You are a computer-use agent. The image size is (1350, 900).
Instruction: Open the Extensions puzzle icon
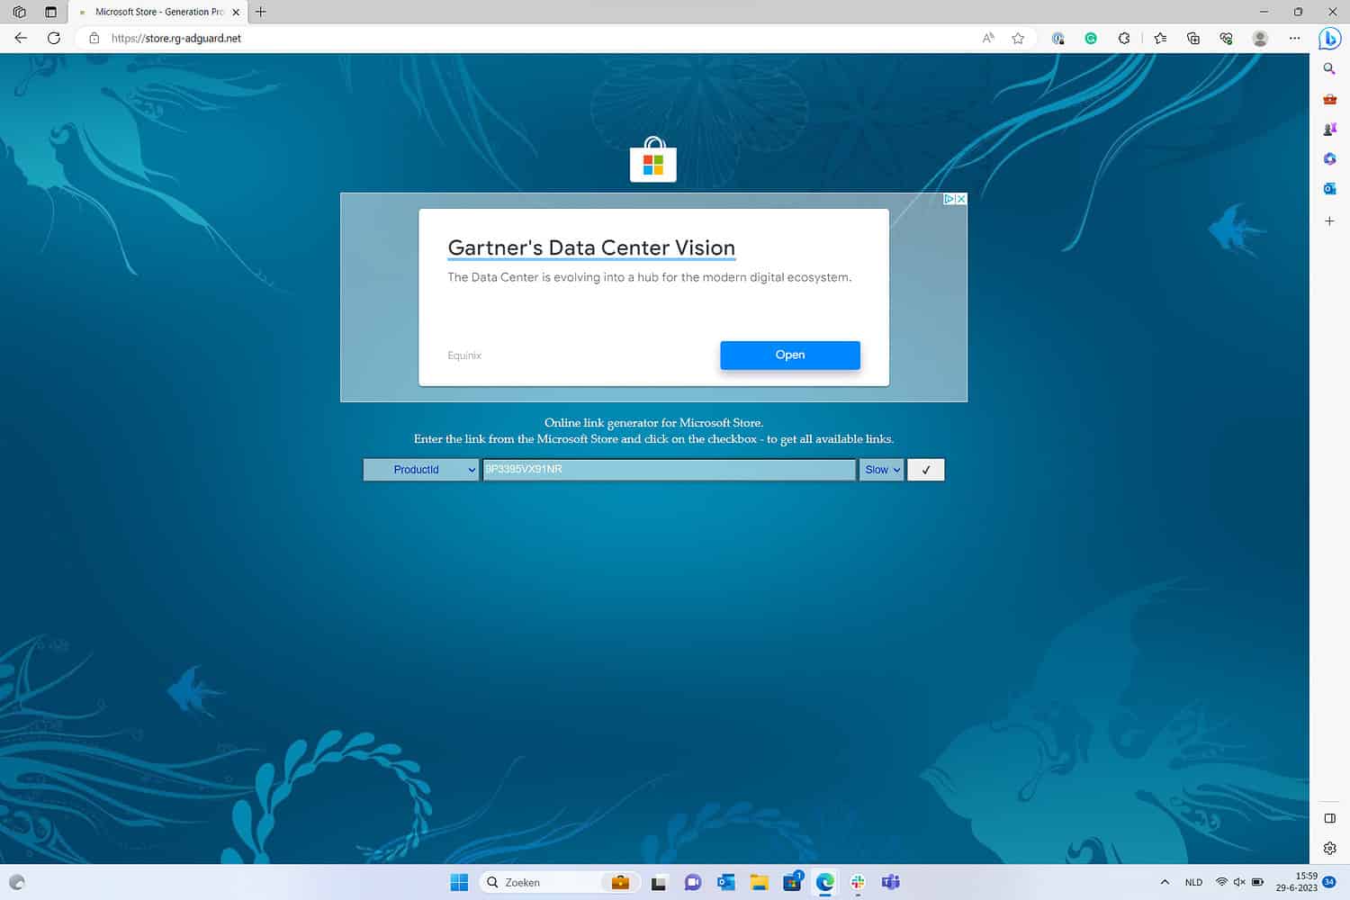(1124, 38)
